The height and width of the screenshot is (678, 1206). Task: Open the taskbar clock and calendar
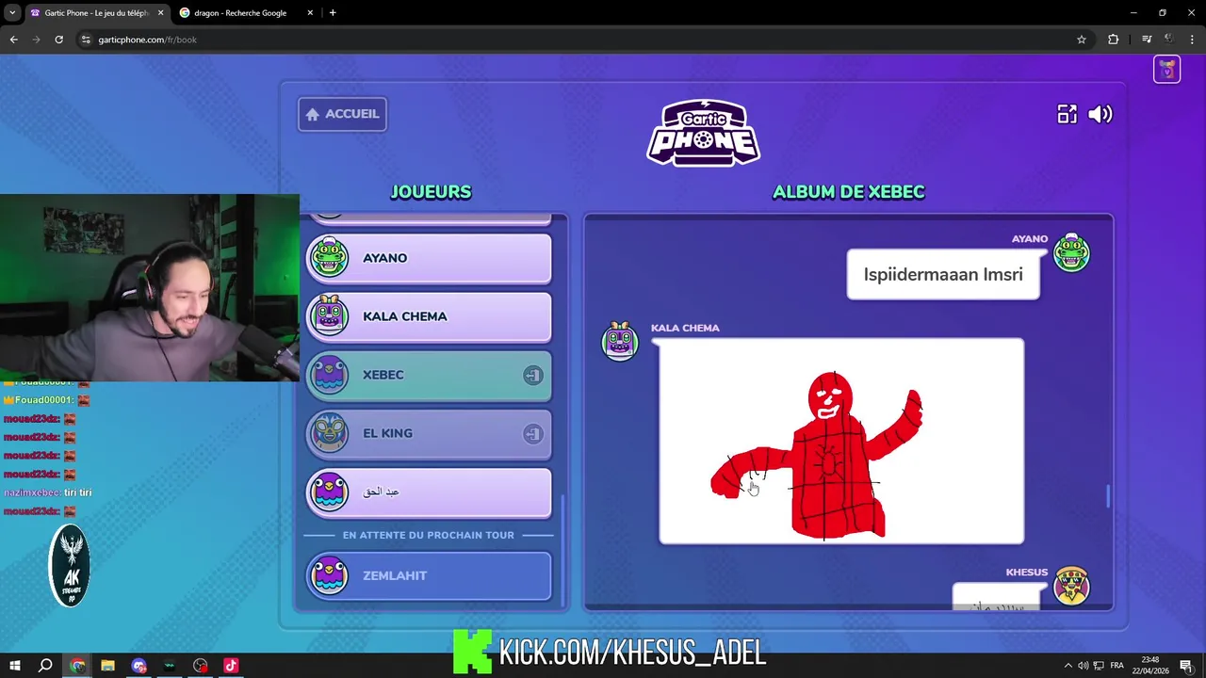1150,666
